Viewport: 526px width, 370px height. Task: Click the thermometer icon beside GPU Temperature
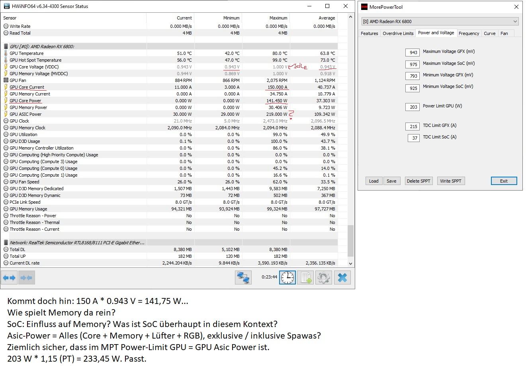point(6,53)
